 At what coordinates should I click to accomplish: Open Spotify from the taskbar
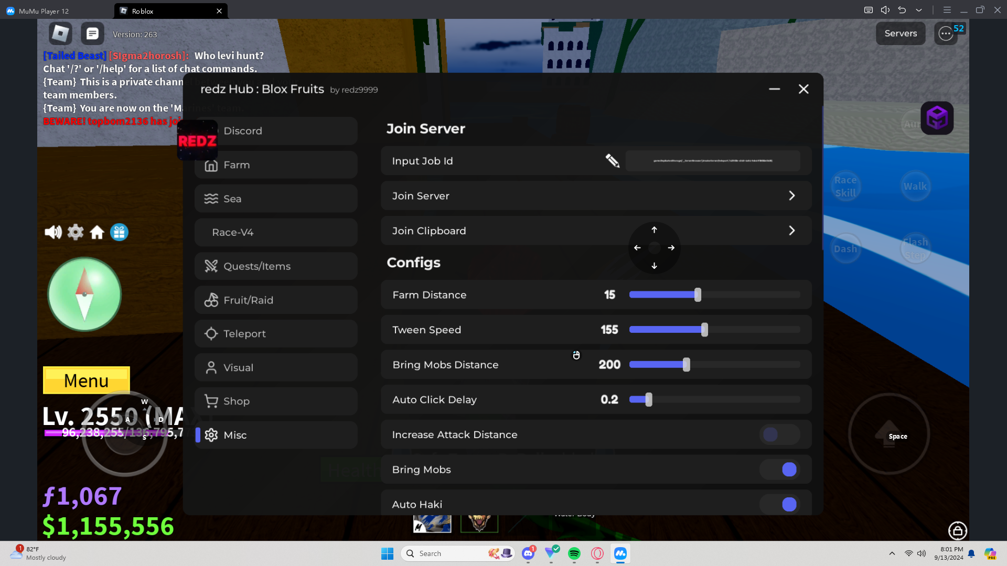574,553
